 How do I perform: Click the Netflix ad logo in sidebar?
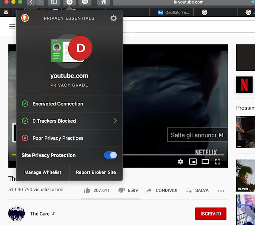pyautogui.click(x=244, y=84)
